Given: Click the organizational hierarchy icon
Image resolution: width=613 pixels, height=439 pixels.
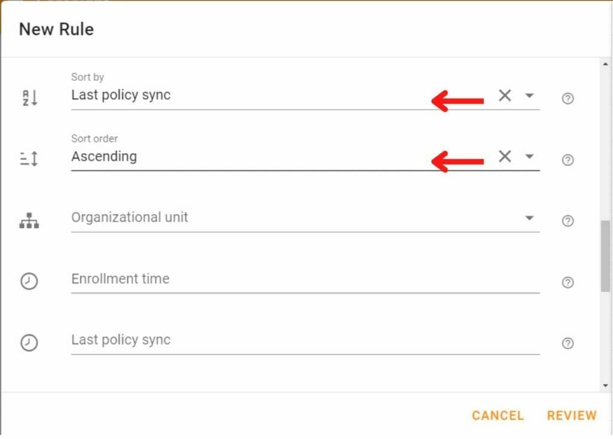Looking at the screenshot, I should pos(28,220).
